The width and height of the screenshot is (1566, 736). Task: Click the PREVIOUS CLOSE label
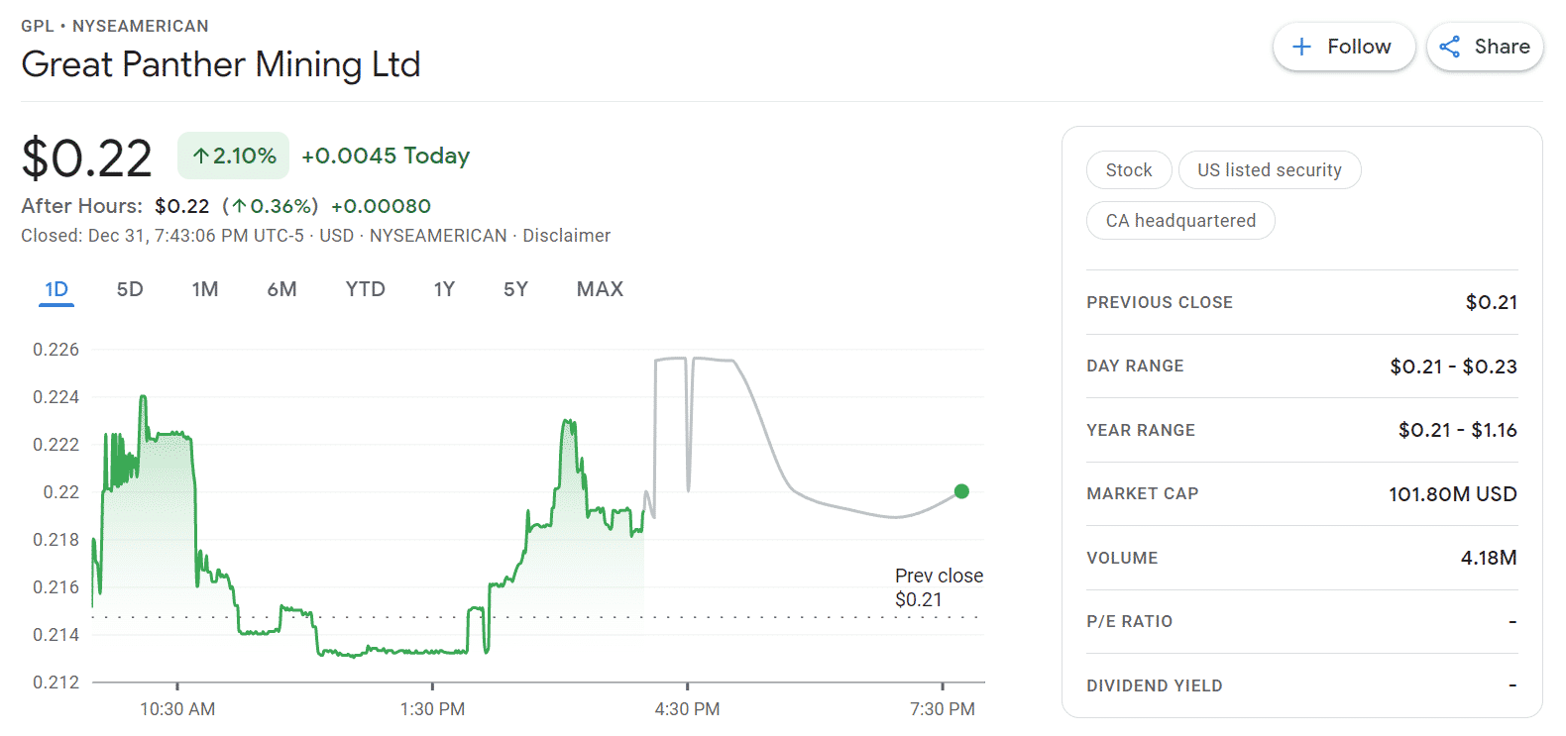pyautogui.click(x=1160, y=302)
